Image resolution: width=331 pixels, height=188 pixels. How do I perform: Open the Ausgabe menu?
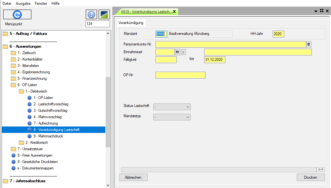point(23,3)
